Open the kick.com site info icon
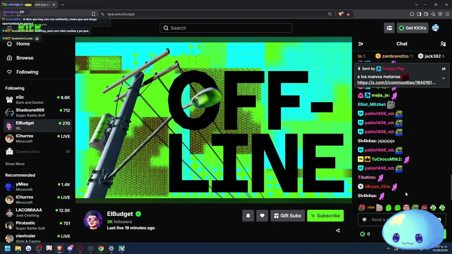The image size is (452, 254). (x=102, y=14)
